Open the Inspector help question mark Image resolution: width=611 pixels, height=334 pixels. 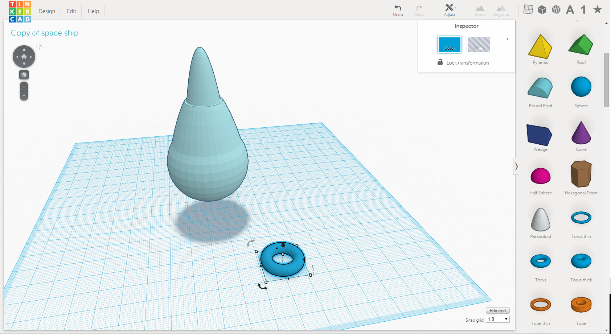click(x=507, y=40)
